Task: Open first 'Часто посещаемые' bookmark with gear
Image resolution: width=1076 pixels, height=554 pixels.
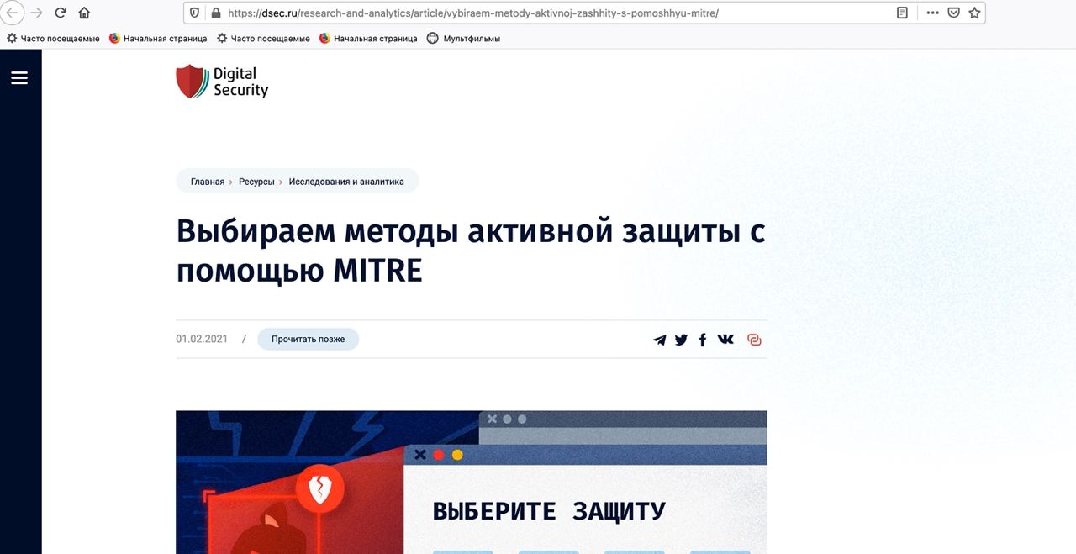Action: [x=53, y=38]
